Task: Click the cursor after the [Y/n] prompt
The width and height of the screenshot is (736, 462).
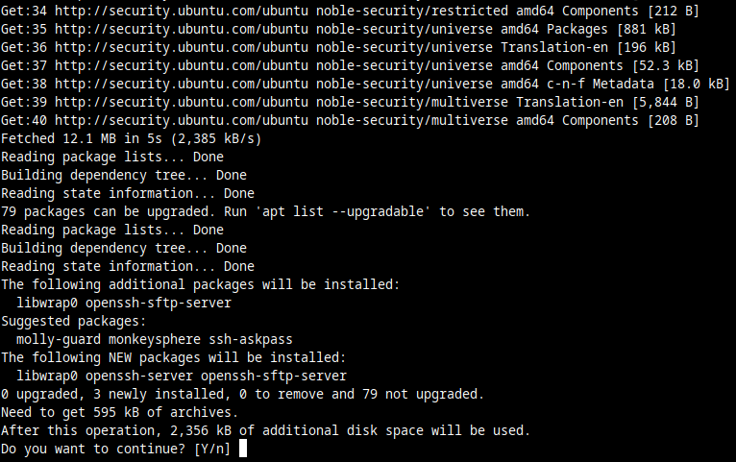Action: pos(243,449)
